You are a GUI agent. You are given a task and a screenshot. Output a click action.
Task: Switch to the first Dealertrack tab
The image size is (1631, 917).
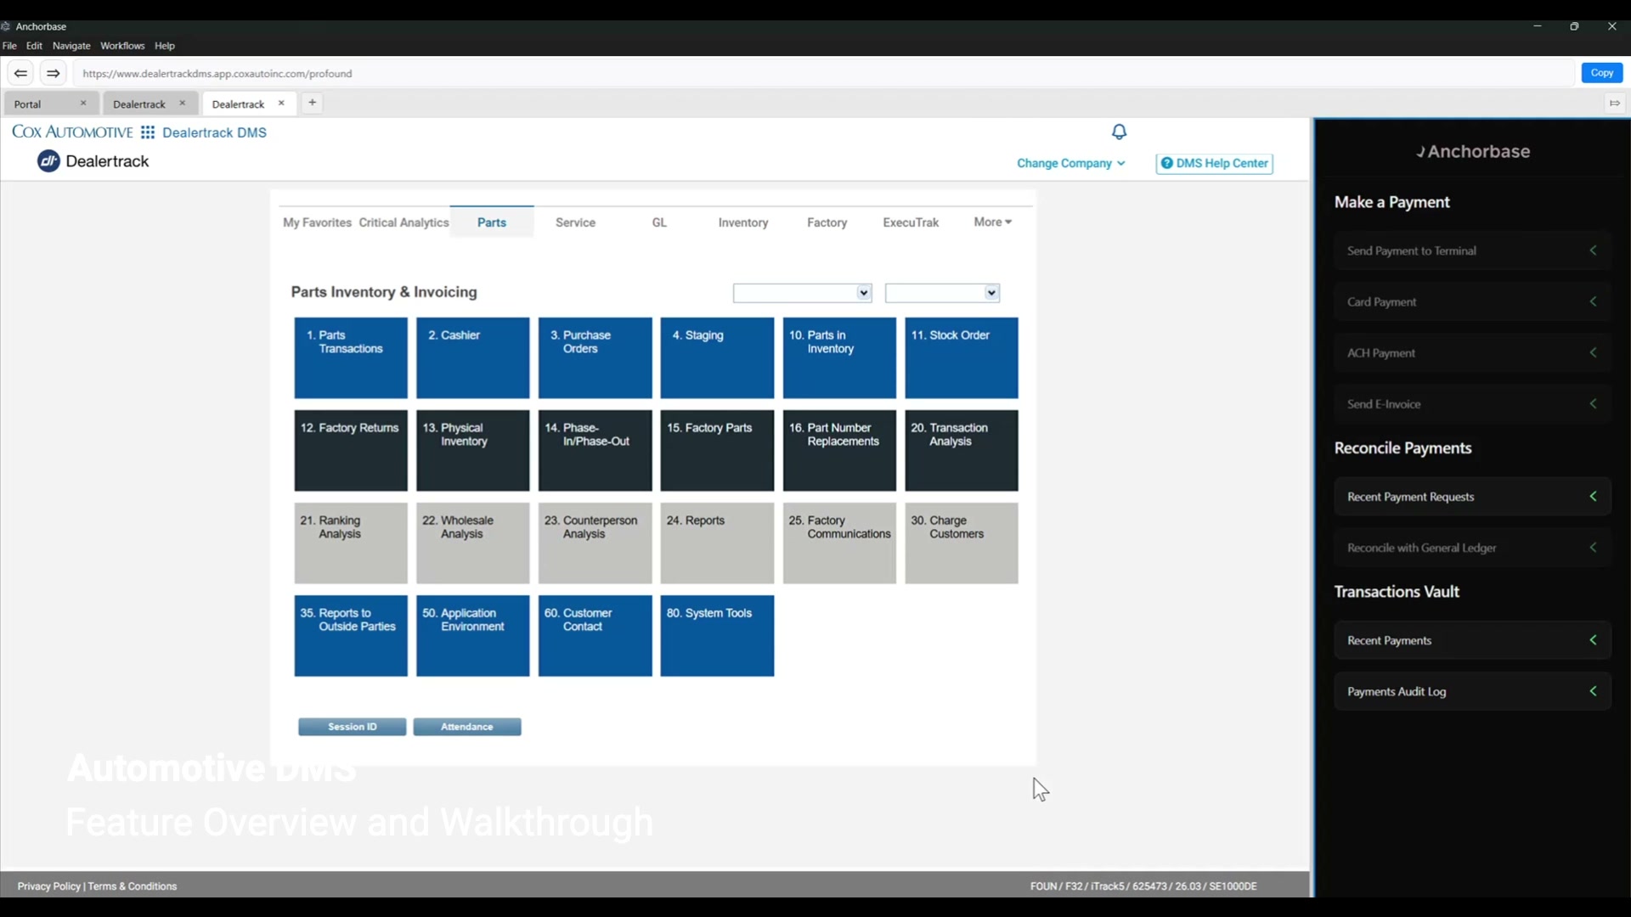pos(150,104)
